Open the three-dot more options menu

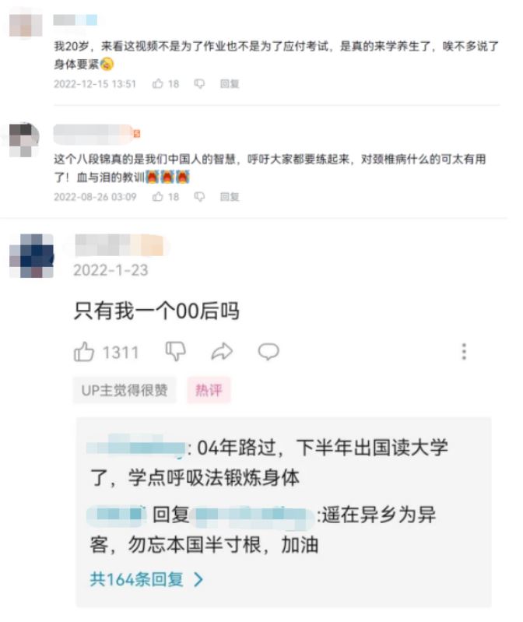[464, 351]
